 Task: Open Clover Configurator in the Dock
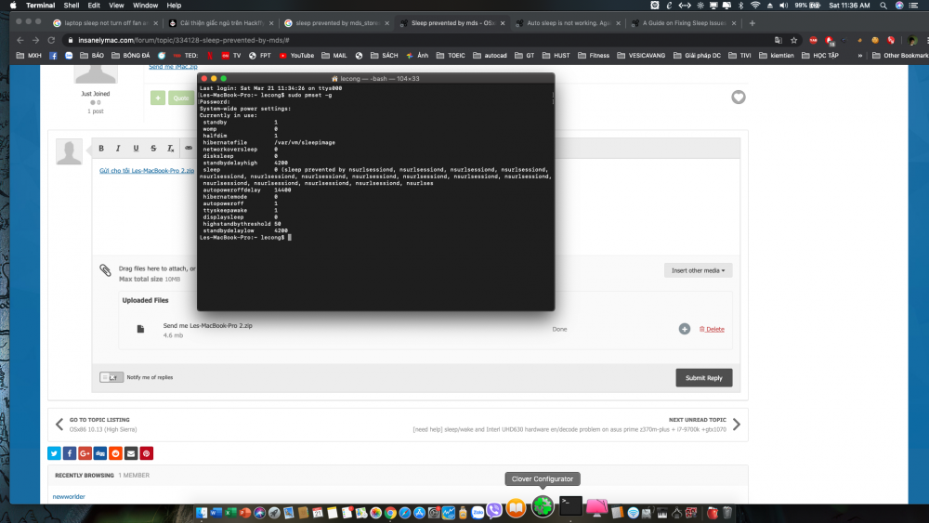(x=543, y=506)
